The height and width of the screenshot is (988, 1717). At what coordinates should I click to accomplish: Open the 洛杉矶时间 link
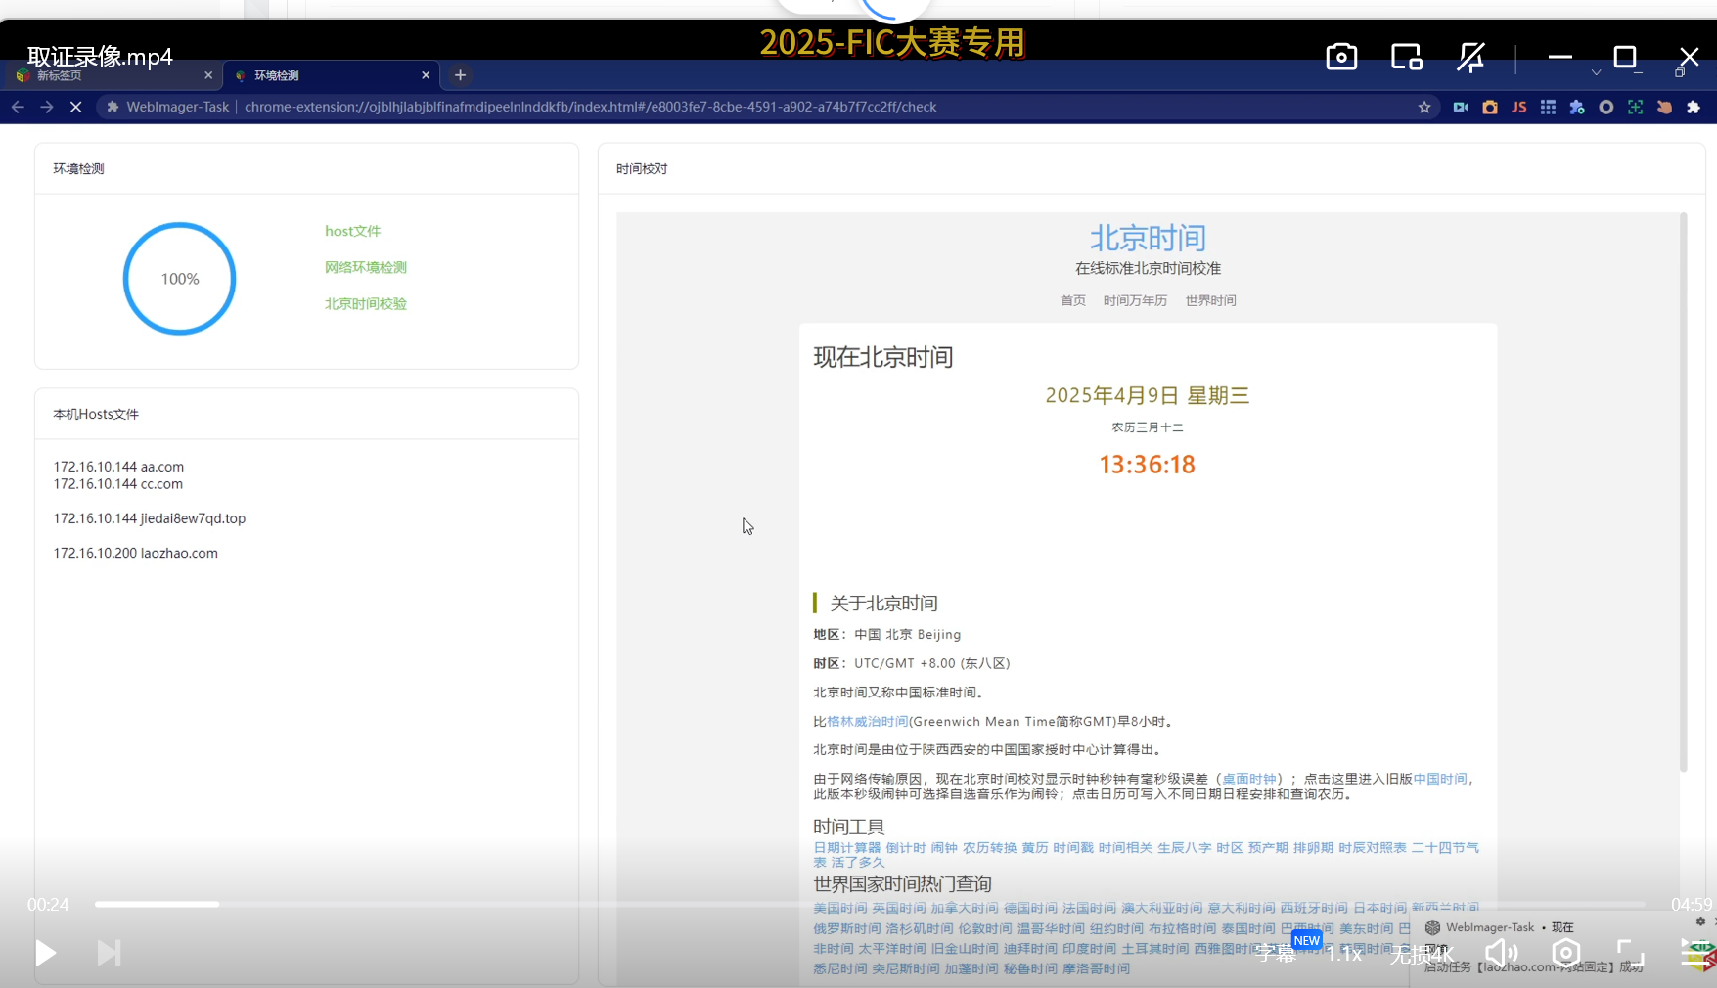pyautogui.click(x=920, y=928)
